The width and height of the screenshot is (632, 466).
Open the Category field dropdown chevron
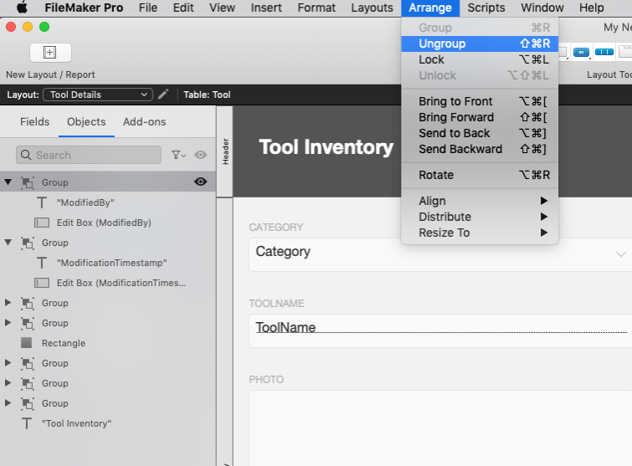pos(621,254)
